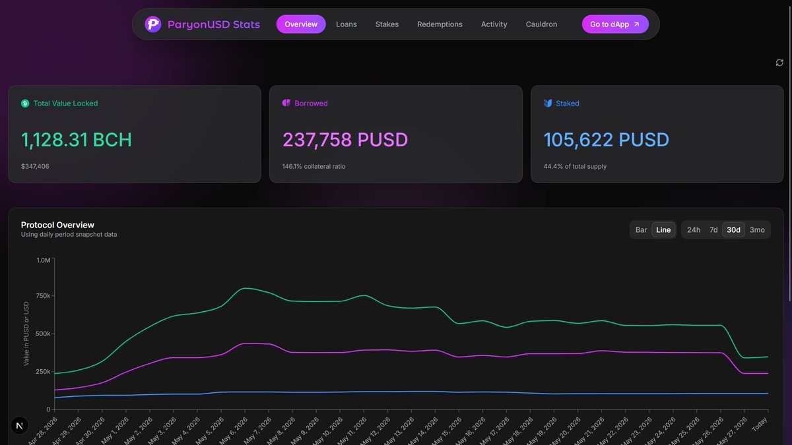Switch to the Stakes tab
792x445 pixels.
pyautogui.click(x=387, y=24)
